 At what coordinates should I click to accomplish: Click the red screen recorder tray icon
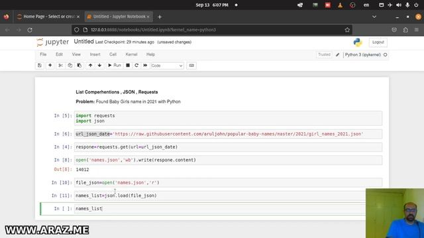point(328,5)
